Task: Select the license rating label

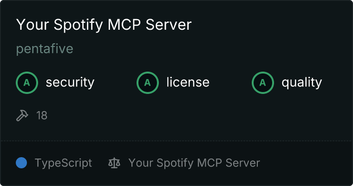Action: tap(188, 82)
